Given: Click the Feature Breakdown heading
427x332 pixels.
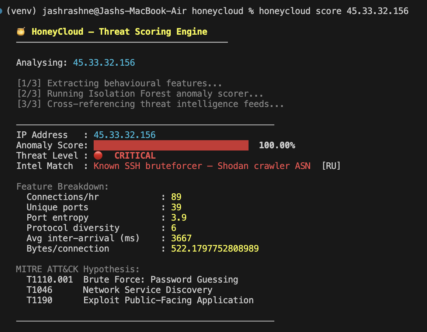Looking at the screenshot, I should (x=62, y=187).
